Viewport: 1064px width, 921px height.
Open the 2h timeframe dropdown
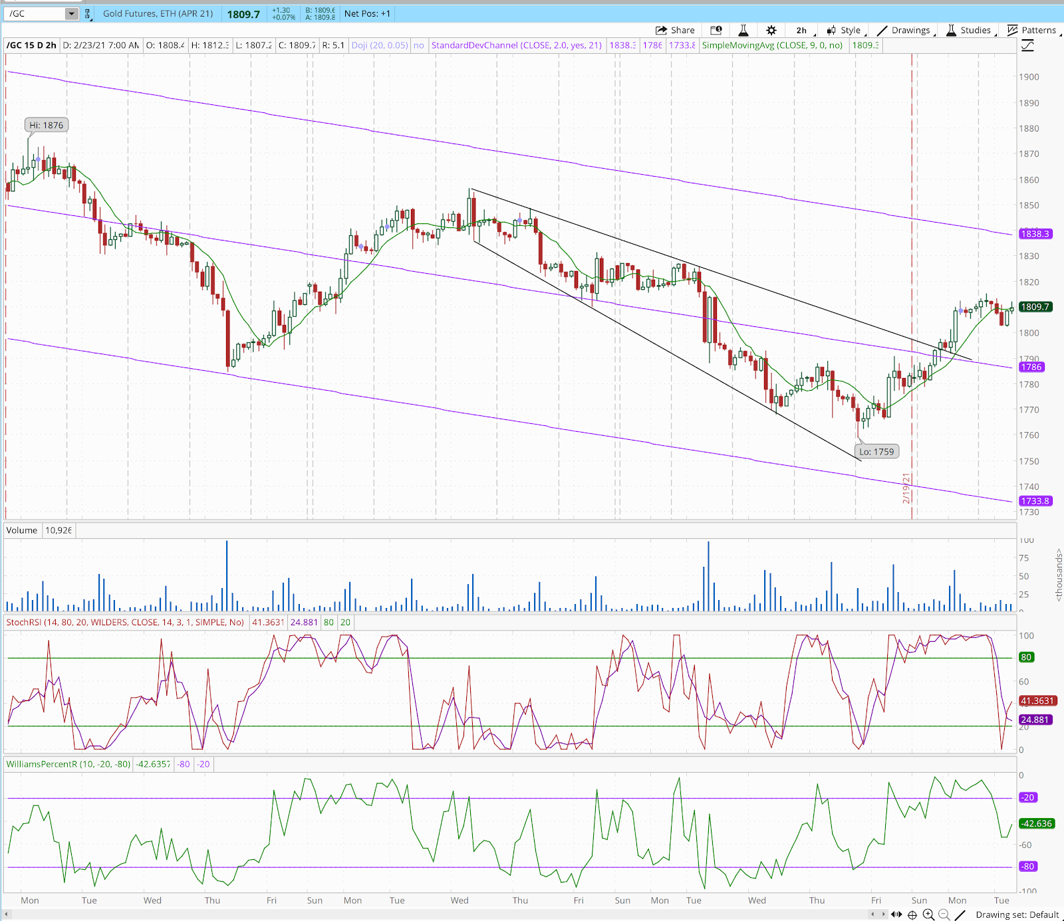[805, 30]
